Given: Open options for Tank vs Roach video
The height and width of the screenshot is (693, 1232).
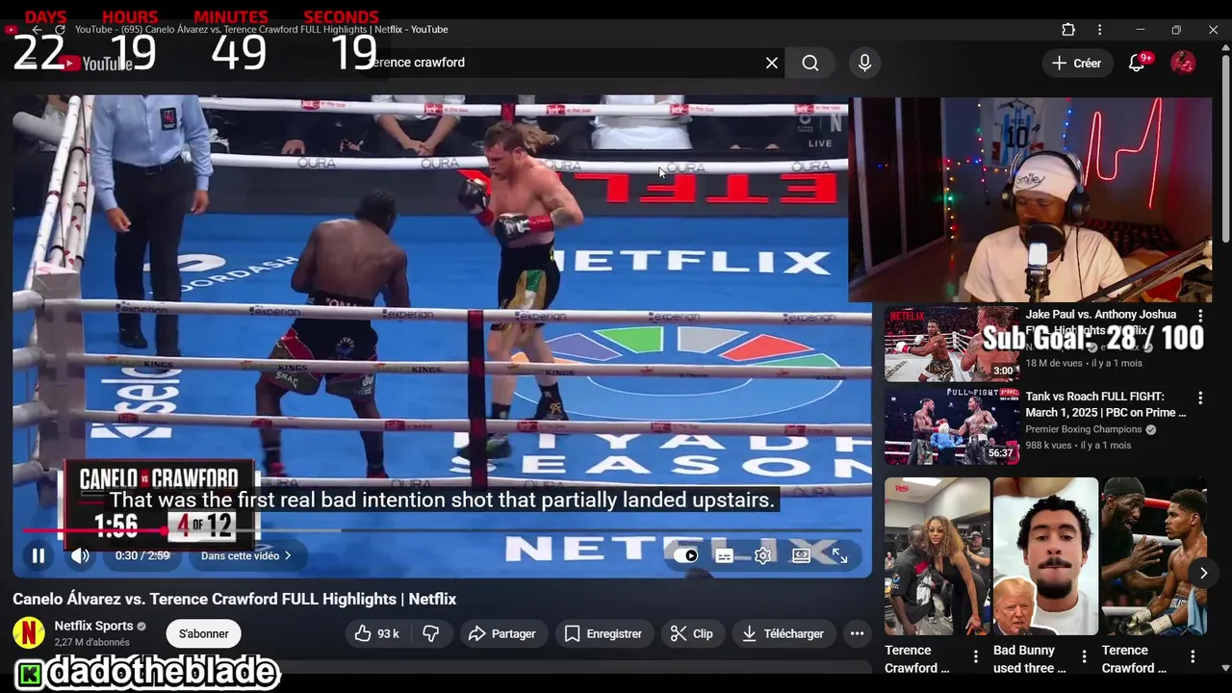Looking at the screenshot, I should (x=1200, y=398).
